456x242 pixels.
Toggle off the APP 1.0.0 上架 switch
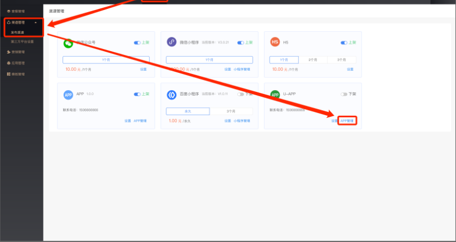point(137,94)
